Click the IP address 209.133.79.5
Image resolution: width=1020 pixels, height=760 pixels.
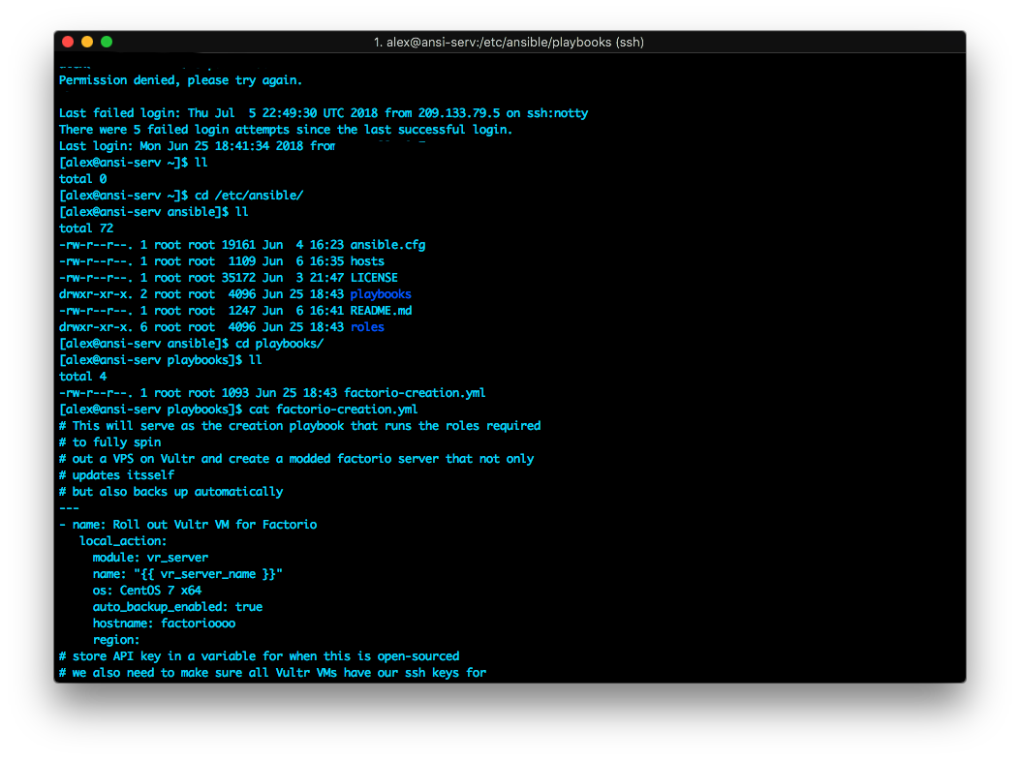[459, 113]
